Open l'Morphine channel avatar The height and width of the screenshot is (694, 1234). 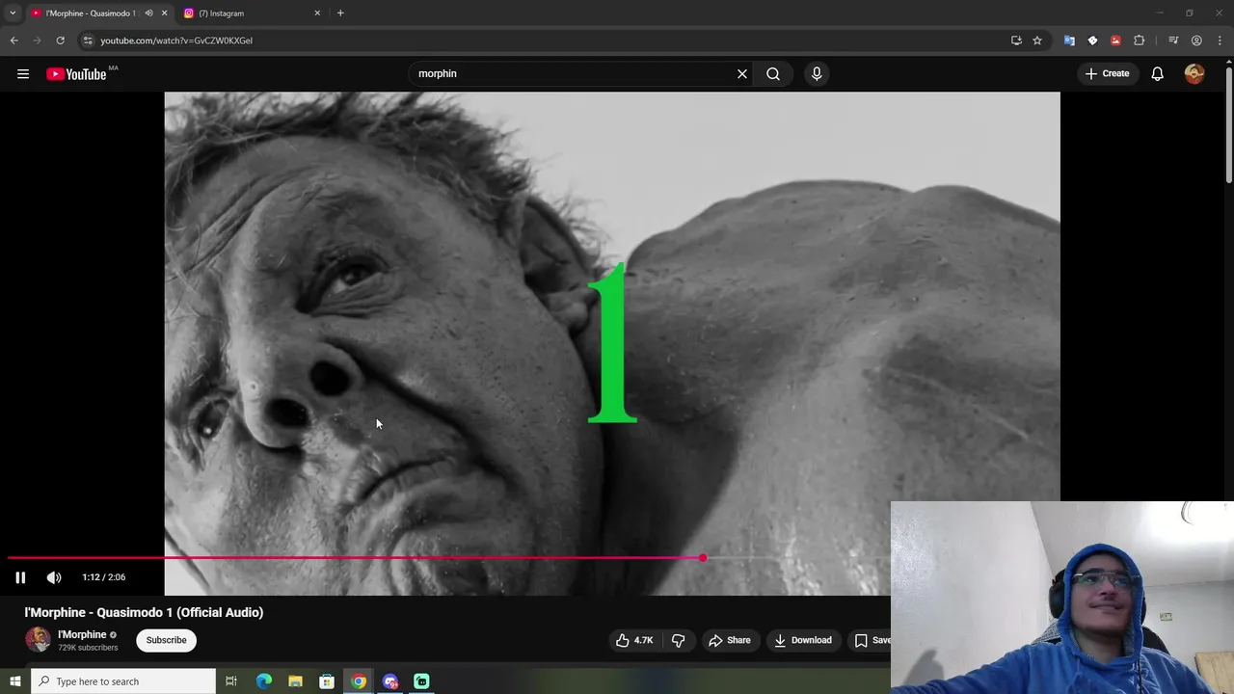[38, 639]
